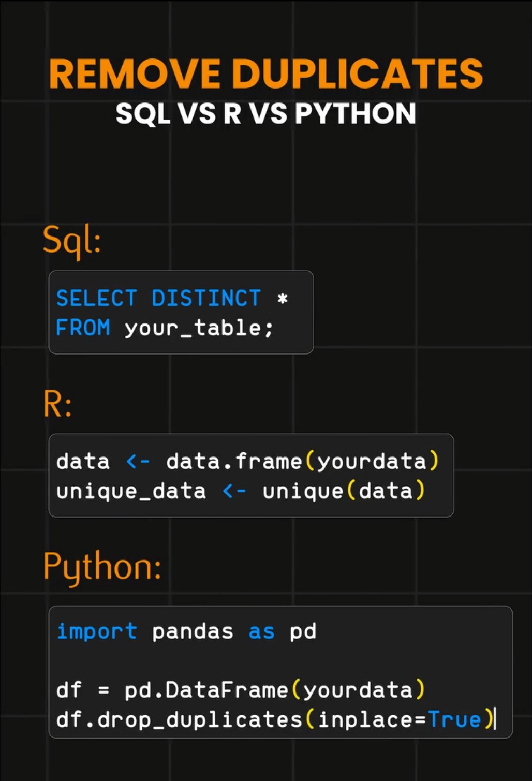The width and height of the screenshot is (532, 781).
Task: Click the orange Python: section label
Action: tap(102, 567)
